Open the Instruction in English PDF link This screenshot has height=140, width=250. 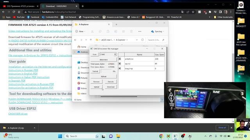click(23, 73)
